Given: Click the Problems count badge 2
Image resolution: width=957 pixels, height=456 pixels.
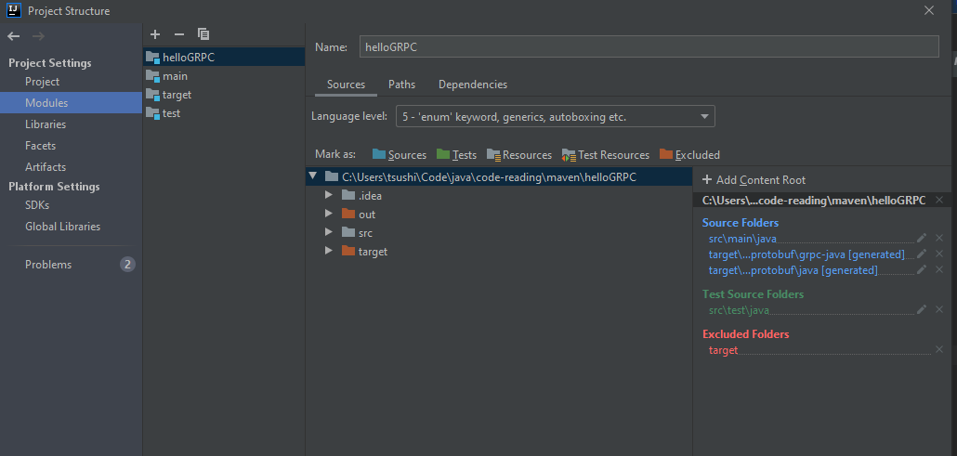Looking at the screenshot, I should tap(127, 265).
